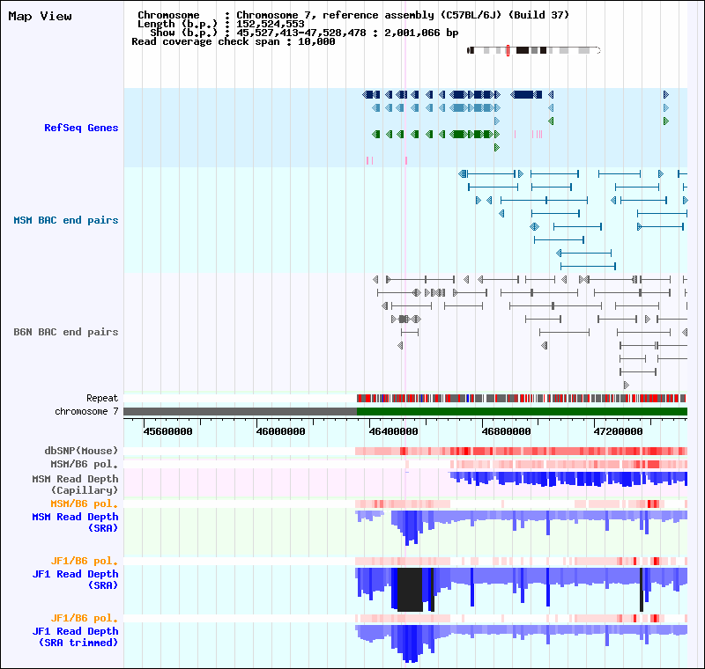The width and height of the screenshot is (705, 669).
Task: Click JF1/B6 pol. label above JF1 Read Depth (SRA)
Action: (x=84, y=561)
